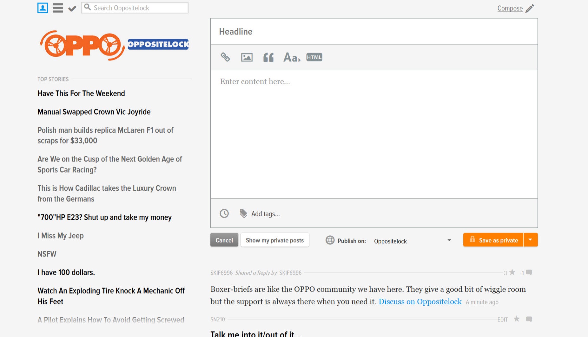
Task: Open Manual Swapped Crown Vic Joyride
Action: tap(94, 112)
